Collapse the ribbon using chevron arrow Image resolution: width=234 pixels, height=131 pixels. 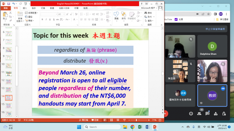[162, 25]
